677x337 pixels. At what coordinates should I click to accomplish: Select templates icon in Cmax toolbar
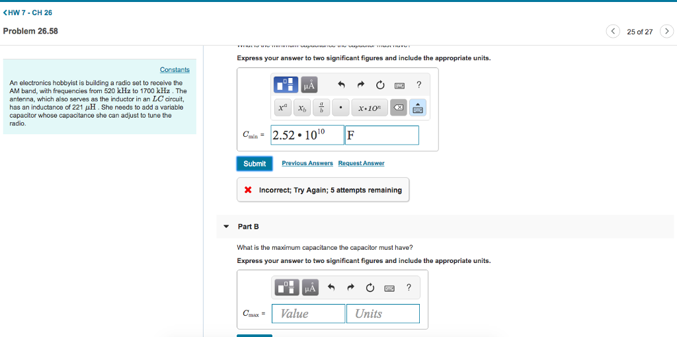pos(287,287)
